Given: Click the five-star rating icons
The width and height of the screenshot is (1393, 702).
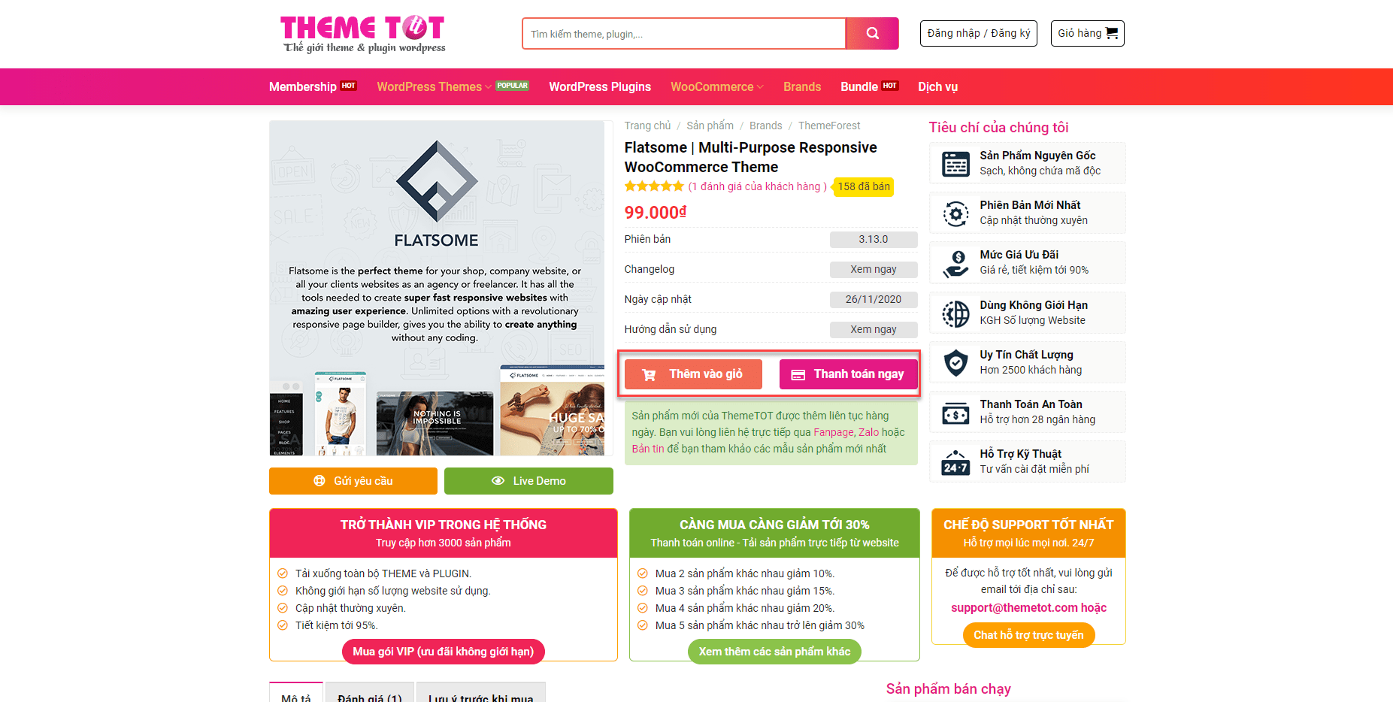Looking at the screenshot, I should [654, 186].
